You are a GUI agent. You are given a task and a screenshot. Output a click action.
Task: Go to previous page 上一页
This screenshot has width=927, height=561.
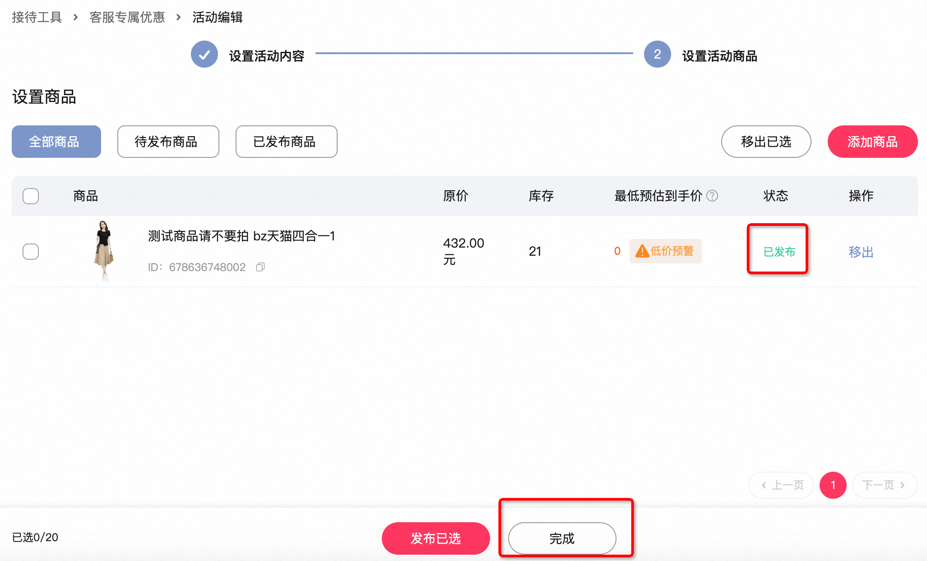point(781,485)
